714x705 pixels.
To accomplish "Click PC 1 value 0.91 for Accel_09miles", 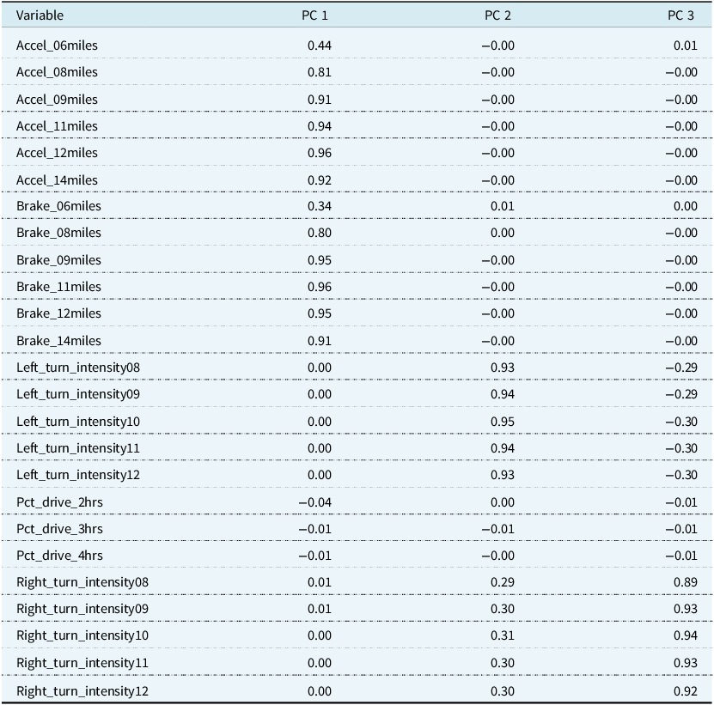I will (320, 100).
